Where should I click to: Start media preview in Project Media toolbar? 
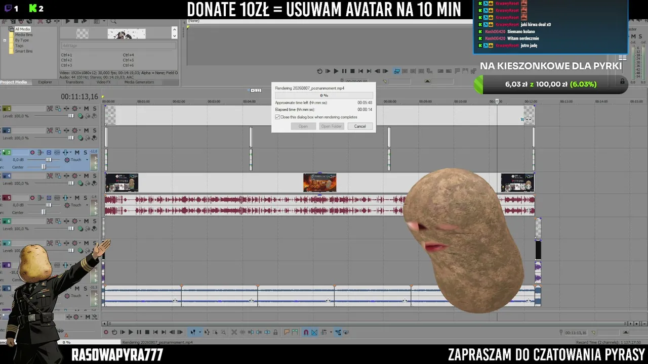point(68,21)
